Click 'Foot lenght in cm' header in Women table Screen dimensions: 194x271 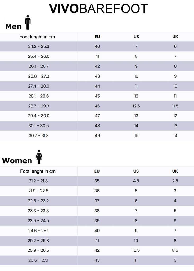point(38,171)
